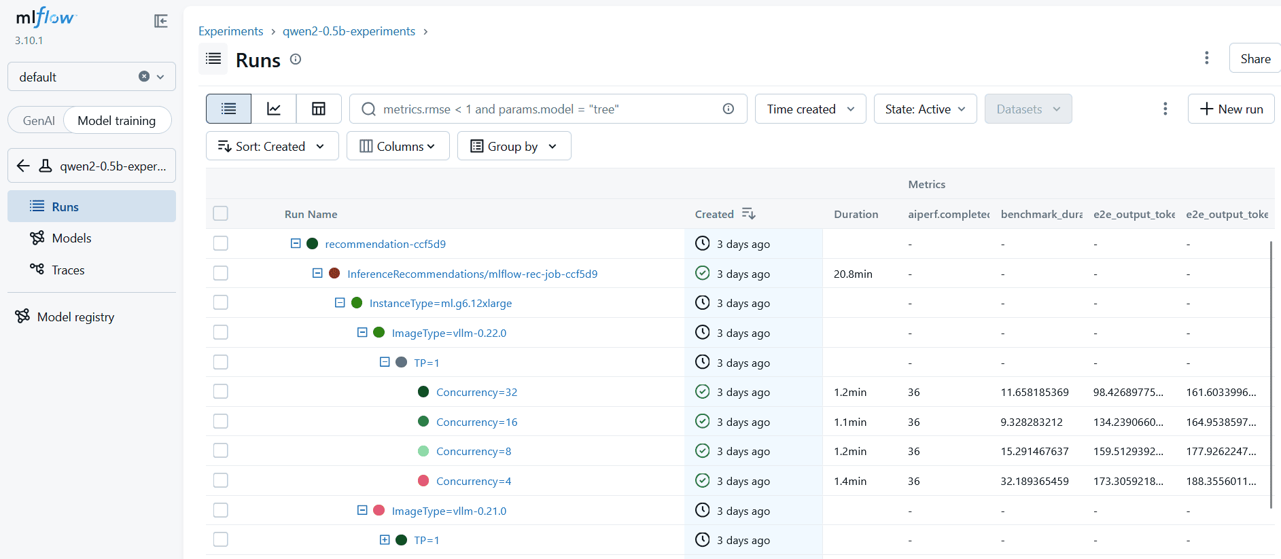Open the Time created dropdown
Screen dimensions: 1281x559
click(810, 109)
